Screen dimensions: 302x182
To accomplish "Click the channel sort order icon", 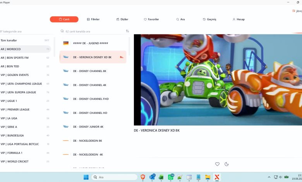I will 127,31.
